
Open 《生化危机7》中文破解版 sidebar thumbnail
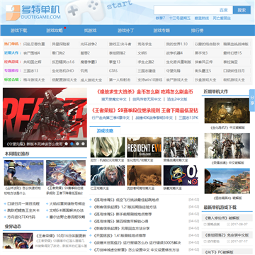click(227, 110)
